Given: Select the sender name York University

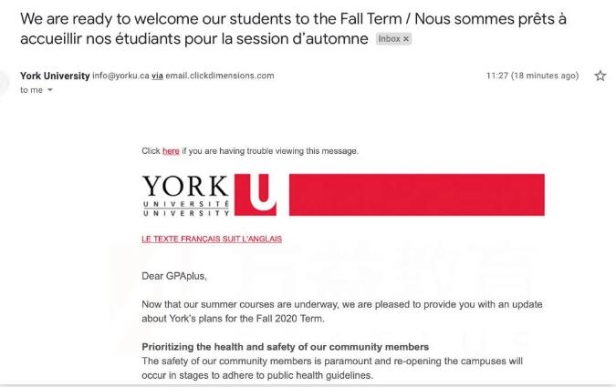Looking at the screenshot, I should (x=55, y=76).
